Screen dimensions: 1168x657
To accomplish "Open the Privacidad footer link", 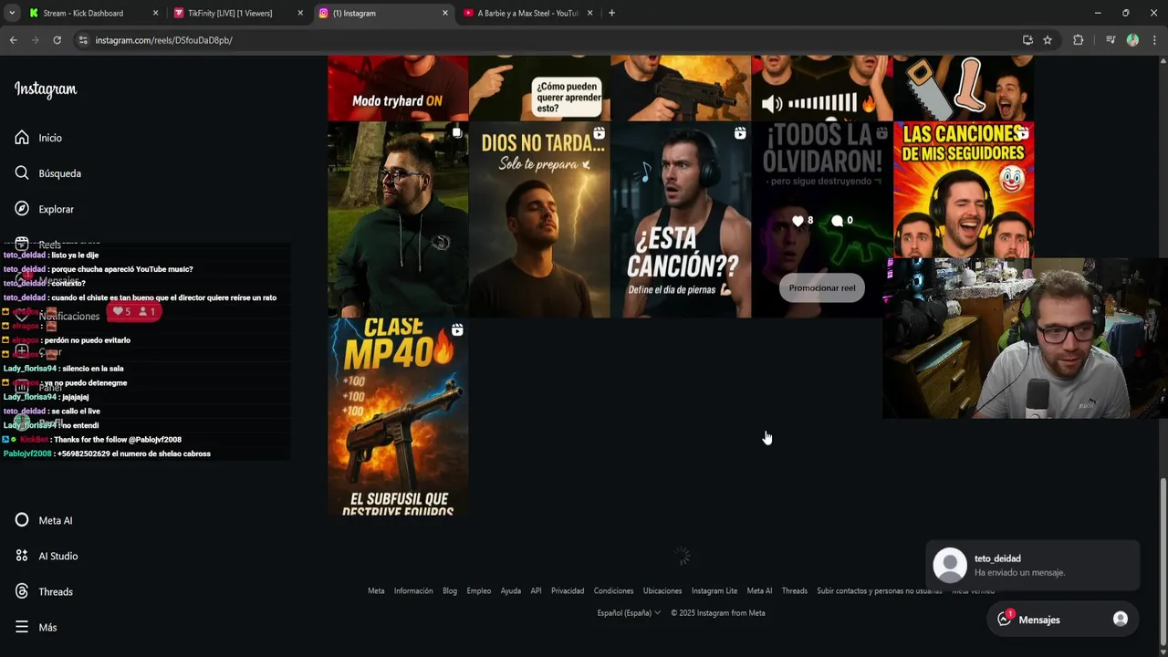I will pyautogui.click(x=568, y=591).
